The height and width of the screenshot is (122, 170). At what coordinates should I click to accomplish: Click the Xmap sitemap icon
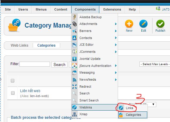pyautogui.click(x=74, y=114)
